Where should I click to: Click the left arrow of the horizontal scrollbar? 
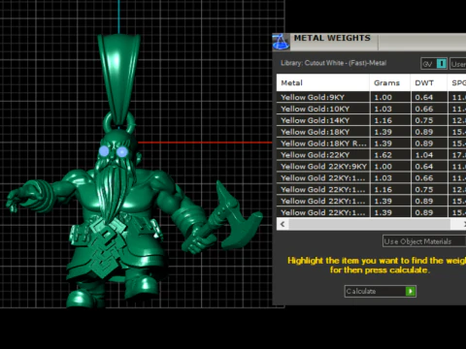pos(283,224)
